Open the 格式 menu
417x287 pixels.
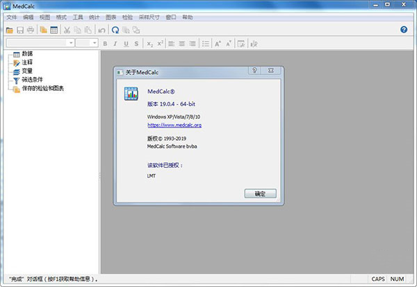[x=61, y=17]
